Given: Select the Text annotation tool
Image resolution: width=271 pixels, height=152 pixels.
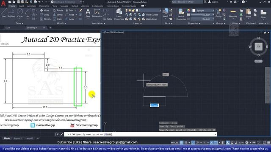Looking at the screenshot, I should 88,13.
